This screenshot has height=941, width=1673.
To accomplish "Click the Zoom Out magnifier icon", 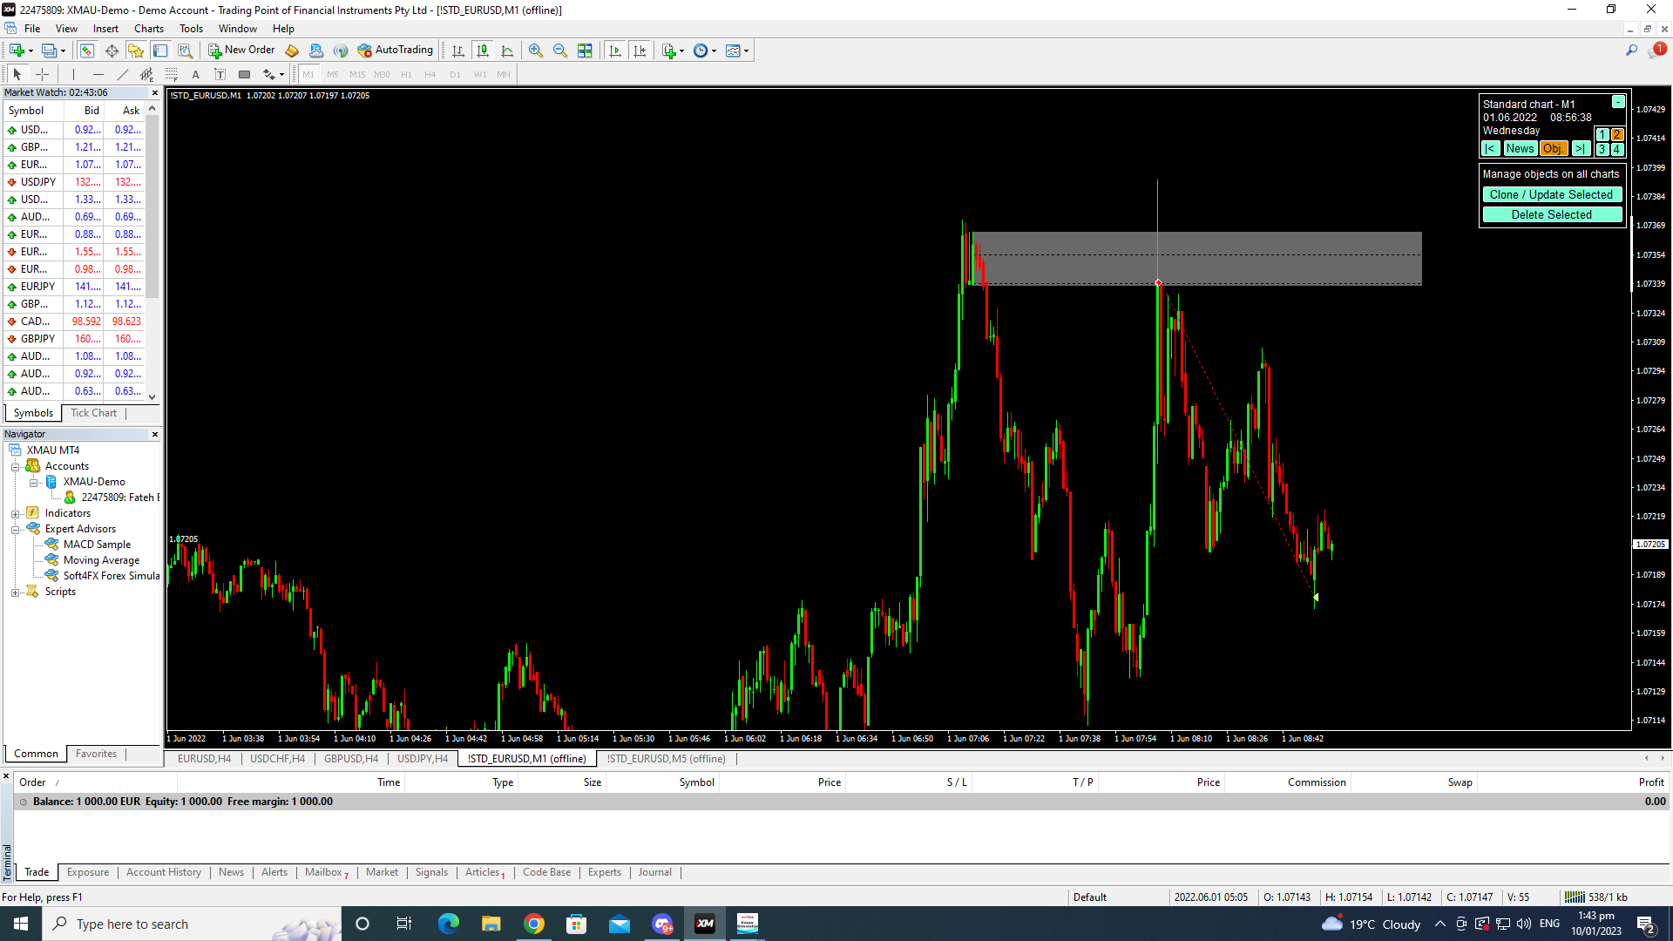I will 560,51.
